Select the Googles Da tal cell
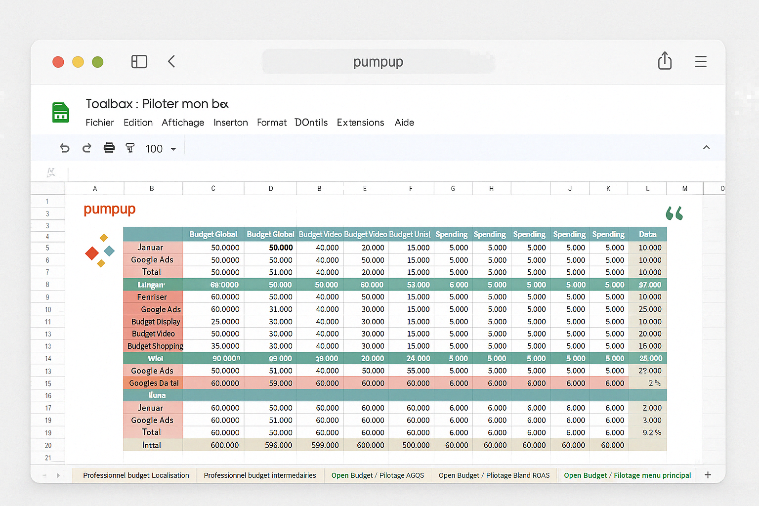This screenshot has height=506, width=759. (x=153, y=383)
